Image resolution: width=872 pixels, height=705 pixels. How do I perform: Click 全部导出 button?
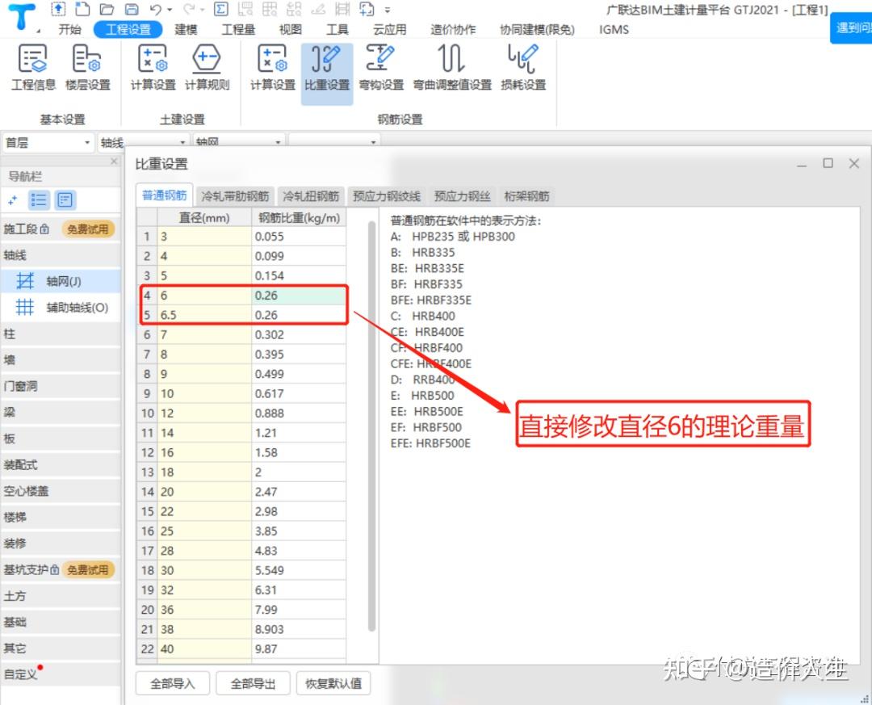click(253, 683)
